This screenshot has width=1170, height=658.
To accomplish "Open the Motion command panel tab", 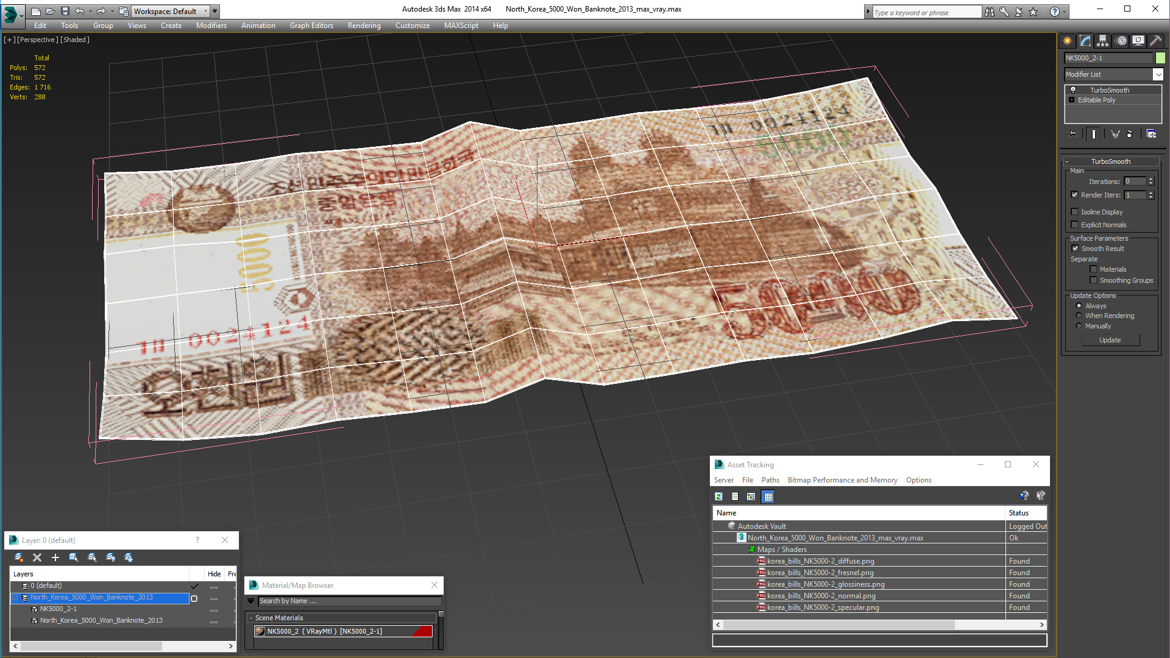I will [1121, 41].
